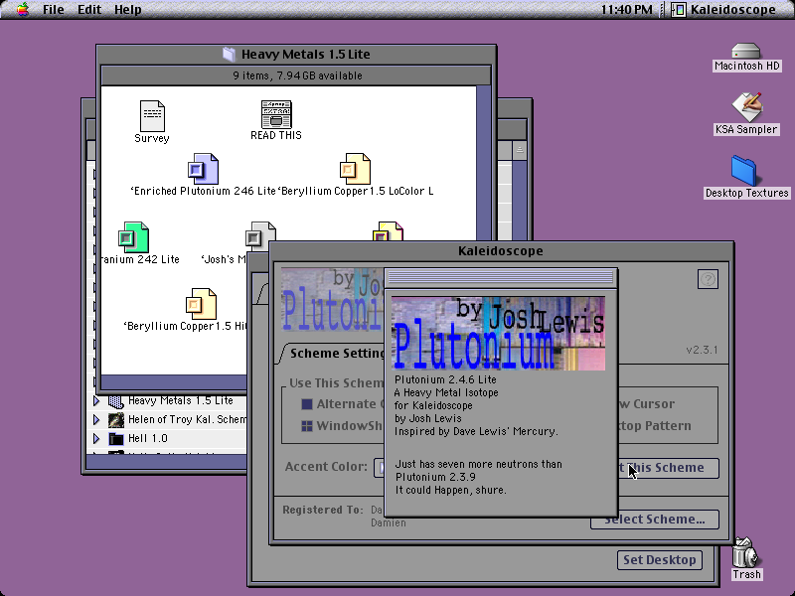Click the sort order icon in back list window
This screenshot has width=795, height=596.
[519, 150]
